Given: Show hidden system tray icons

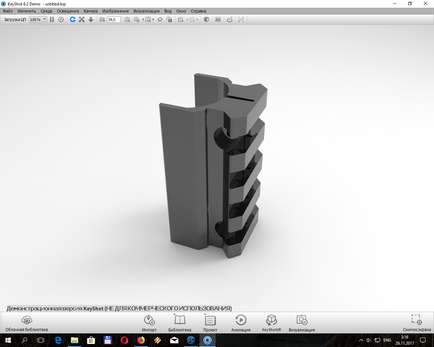Looking at the screenshot, I should [x=360, y=340].
